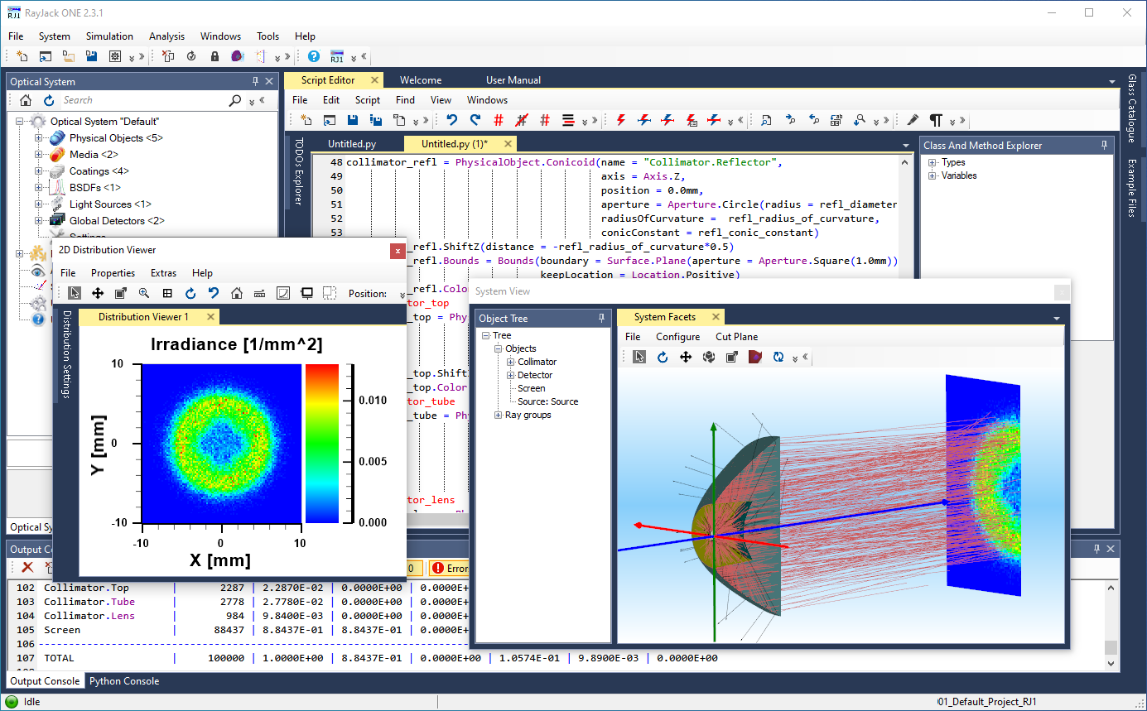Viewport: 1147px width, 711px height.
Task: Expand the Collimator node in Object Tree
Action: pos(511,362)
